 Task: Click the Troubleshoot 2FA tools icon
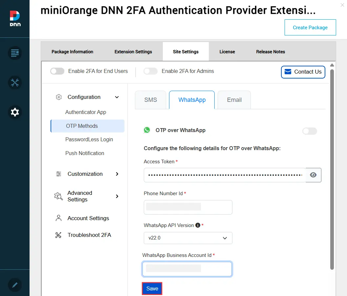pyautogui.click(x=58, y=235)
